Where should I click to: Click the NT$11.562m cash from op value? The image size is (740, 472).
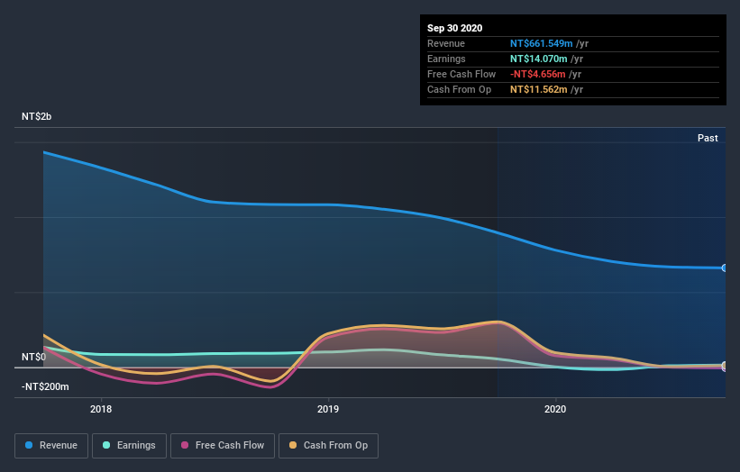tap(538, 89)
